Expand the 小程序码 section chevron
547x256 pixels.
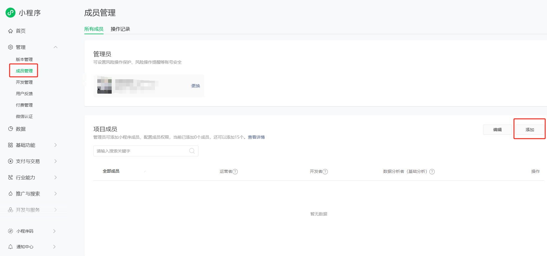point(54,231)
